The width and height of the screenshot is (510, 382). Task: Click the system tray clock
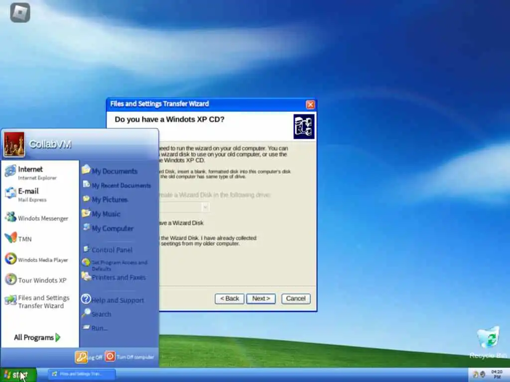pyautogui.click(x=497, y=374)
